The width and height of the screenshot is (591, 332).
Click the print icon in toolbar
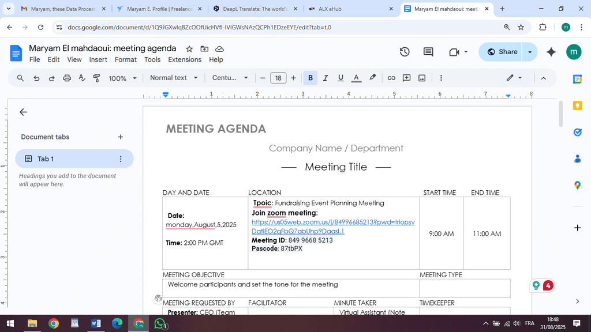pos(67,78)
